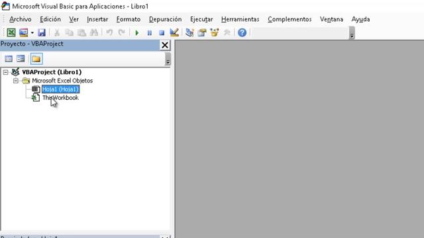
Task: Open the Depuración menu
Action: pyautogui.click(x=165, y=19)
